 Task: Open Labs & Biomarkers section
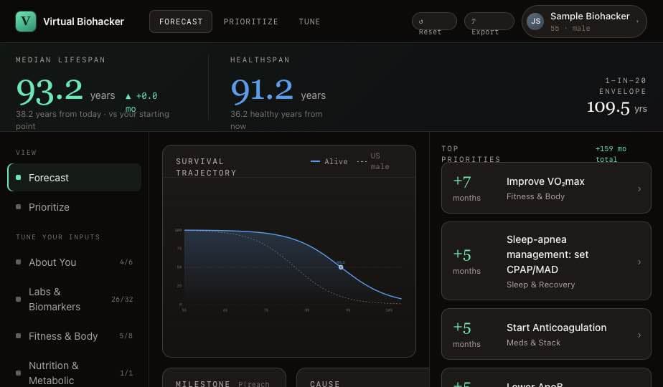point(75,299)
